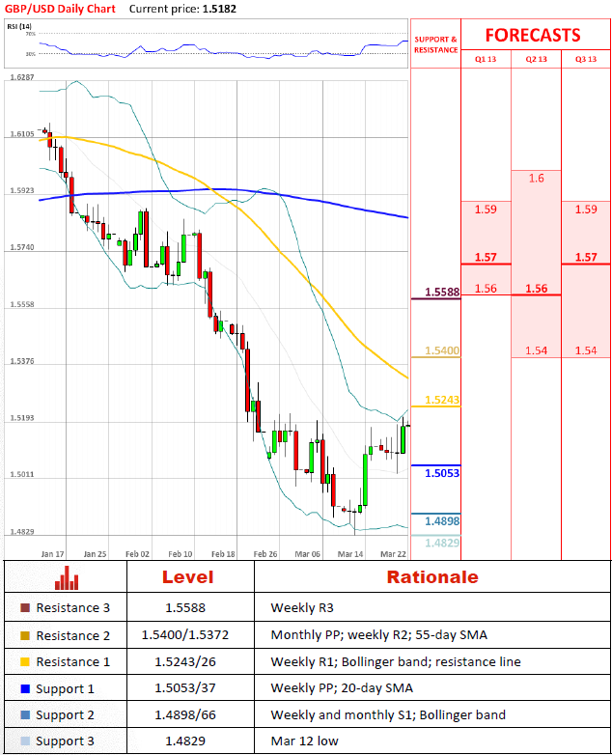Click the Support 3 light blue swatch
The width and height of the screenshot is (612, 755).
pyautogui.click(x=25, y=741)
